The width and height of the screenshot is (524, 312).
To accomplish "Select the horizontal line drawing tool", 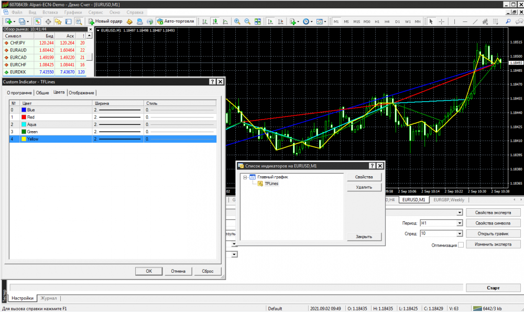I will click(x=465, y=21).
